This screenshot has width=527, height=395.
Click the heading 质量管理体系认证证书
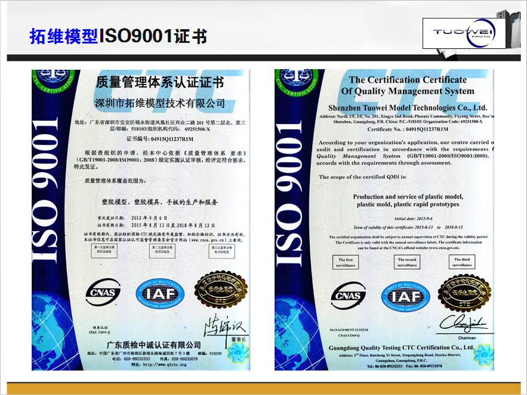(x=160, y=82)
